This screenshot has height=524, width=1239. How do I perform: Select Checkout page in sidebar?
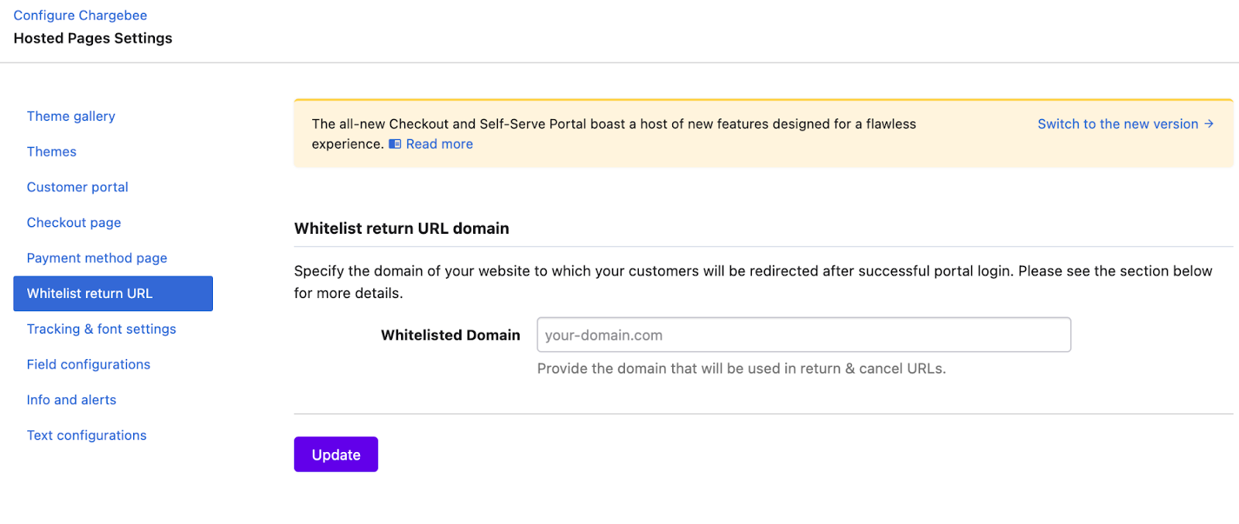click(74, 223)
